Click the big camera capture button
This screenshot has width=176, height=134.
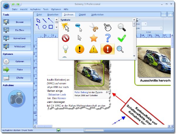pos(17,99)
